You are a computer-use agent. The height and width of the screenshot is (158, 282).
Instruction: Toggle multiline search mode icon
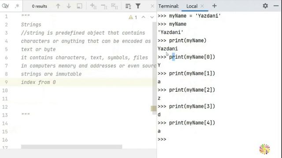(x=128, y=6)
